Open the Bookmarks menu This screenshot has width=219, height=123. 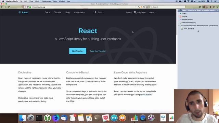(47, 1)
